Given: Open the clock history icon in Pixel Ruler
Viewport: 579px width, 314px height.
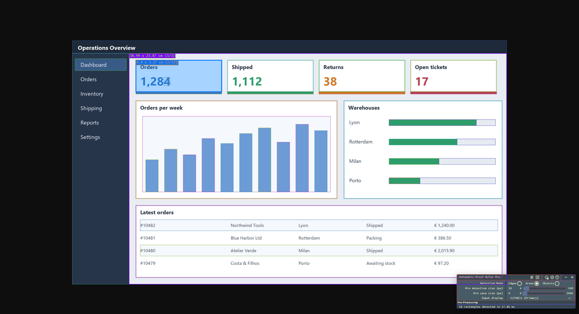Looking at the screenshot, I should 547,277.
